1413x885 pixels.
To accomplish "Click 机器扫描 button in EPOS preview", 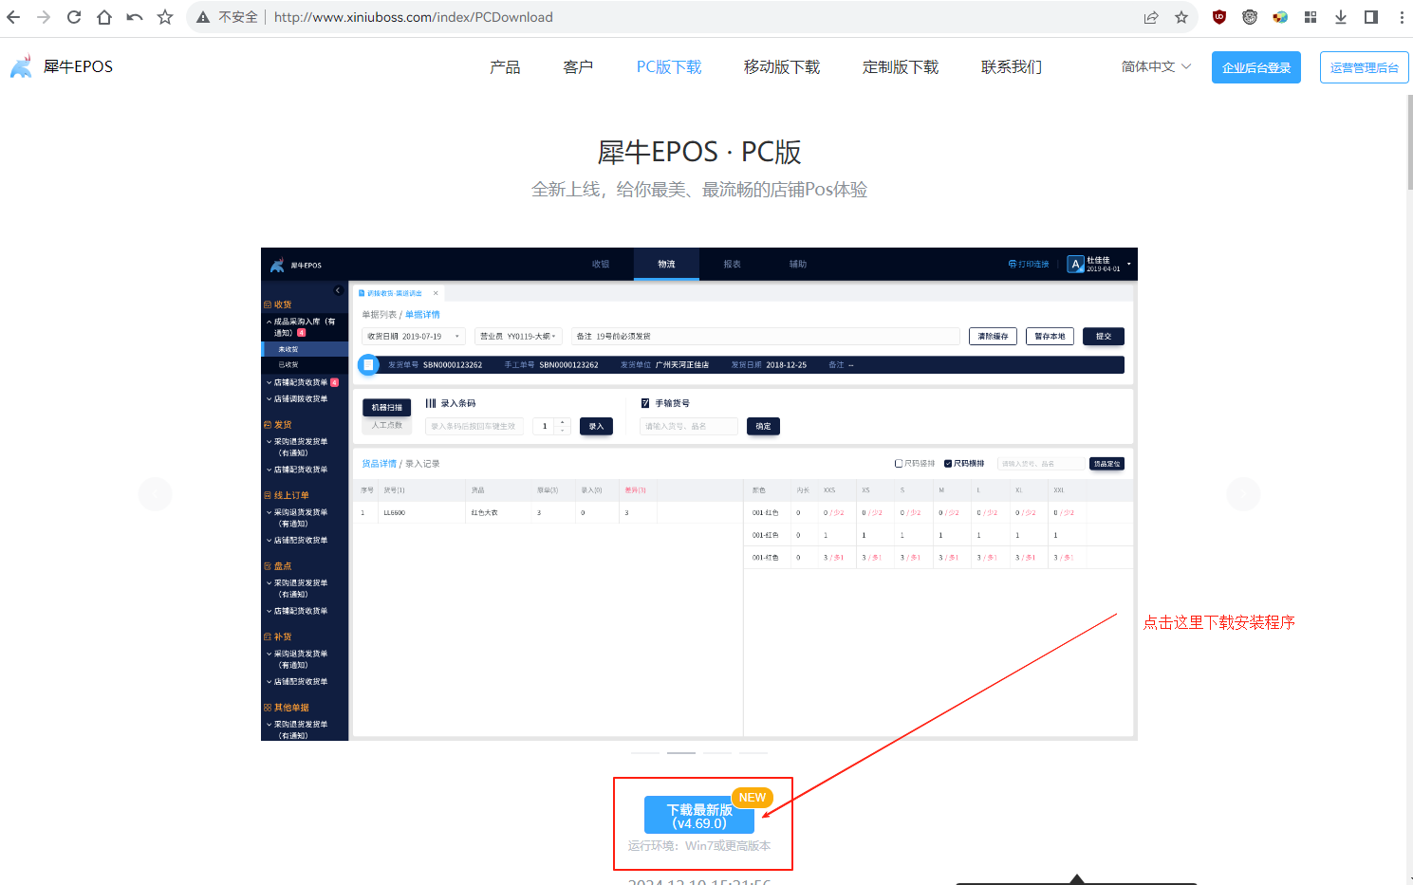I will [386, 408].
